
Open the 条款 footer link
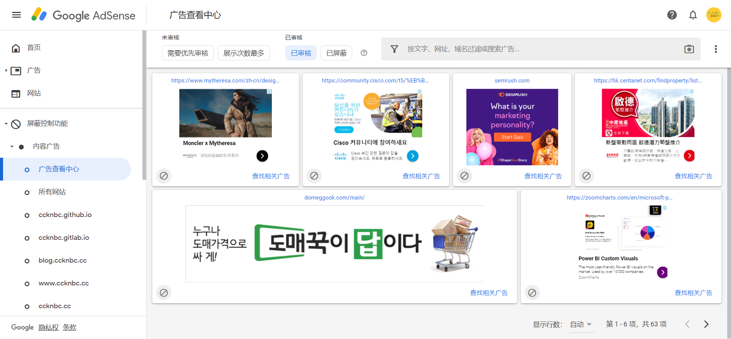69,327
